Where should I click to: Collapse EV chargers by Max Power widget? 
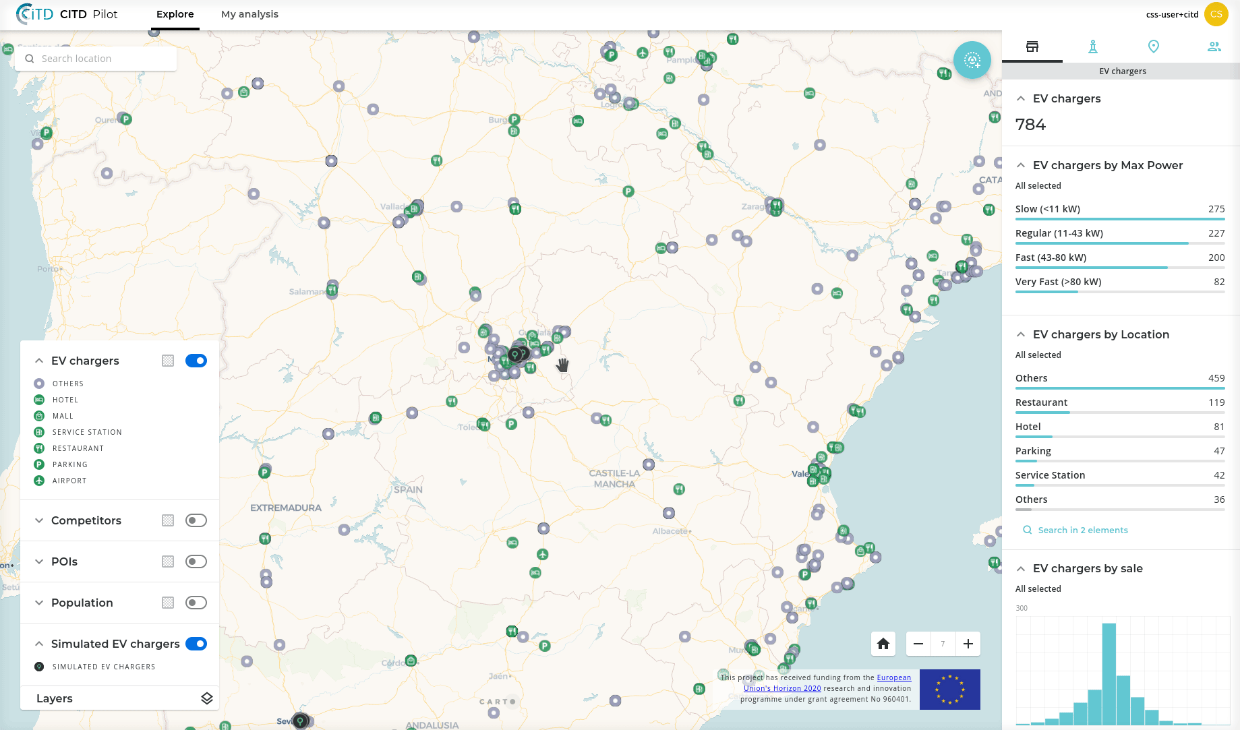[1021, 165]
